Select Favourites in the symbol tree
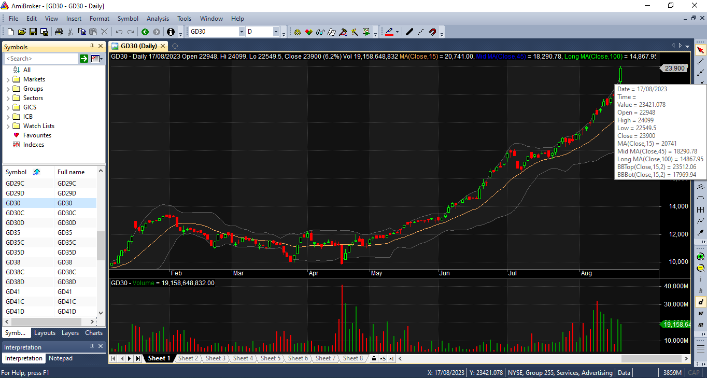 coord(37,135)
